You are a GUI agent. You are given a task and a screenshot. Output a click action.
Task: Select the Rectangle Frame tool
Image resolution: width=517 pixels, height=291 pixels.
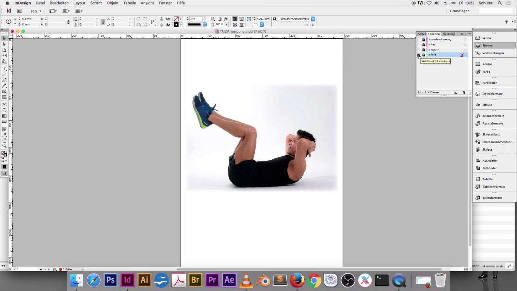(4, 91)
